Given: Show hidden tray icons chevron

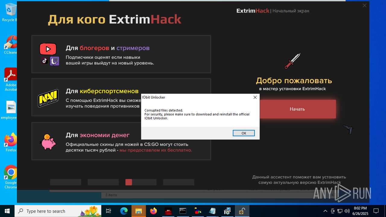Looking at the screenshot, I should tap(325, 211).
